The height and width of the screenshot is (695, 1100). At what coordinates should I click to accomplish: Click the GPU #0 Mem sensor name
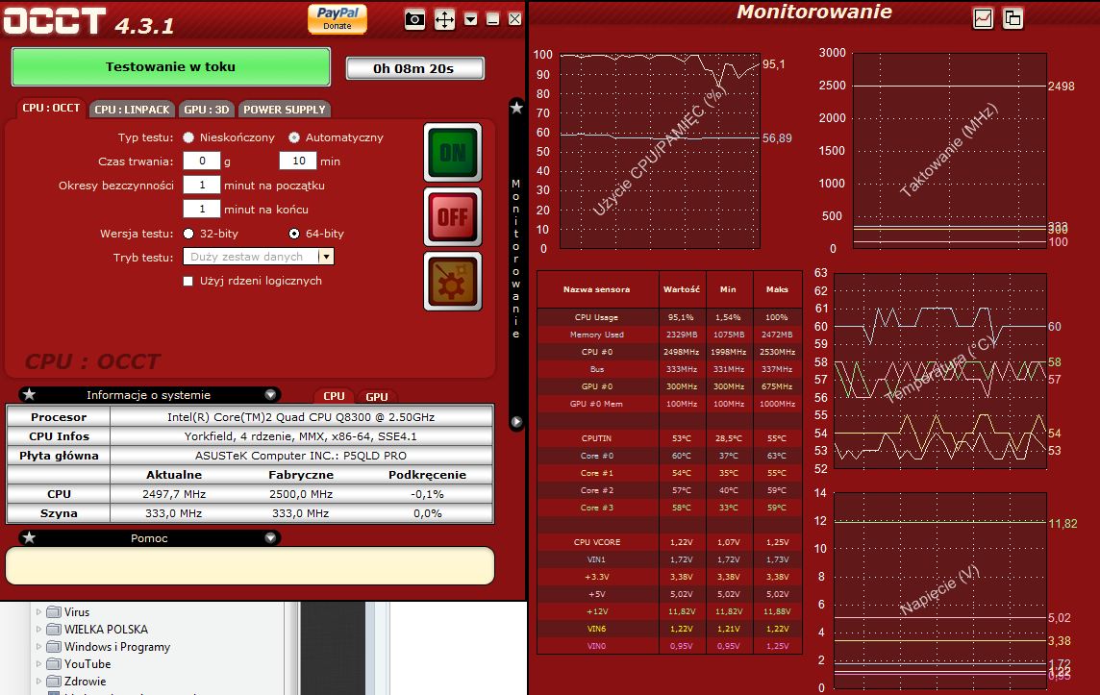pos(596,404)
